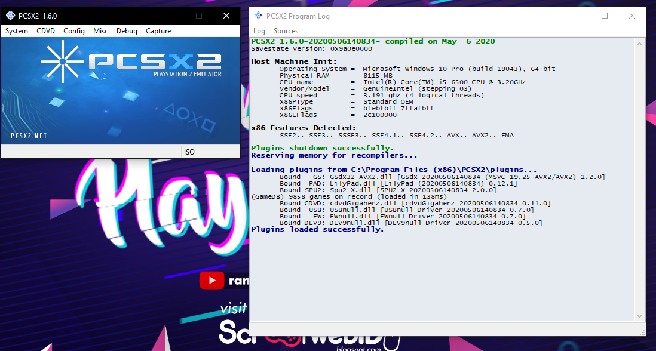
Task: Click the ISO status bar field
Action: point(210,152)
